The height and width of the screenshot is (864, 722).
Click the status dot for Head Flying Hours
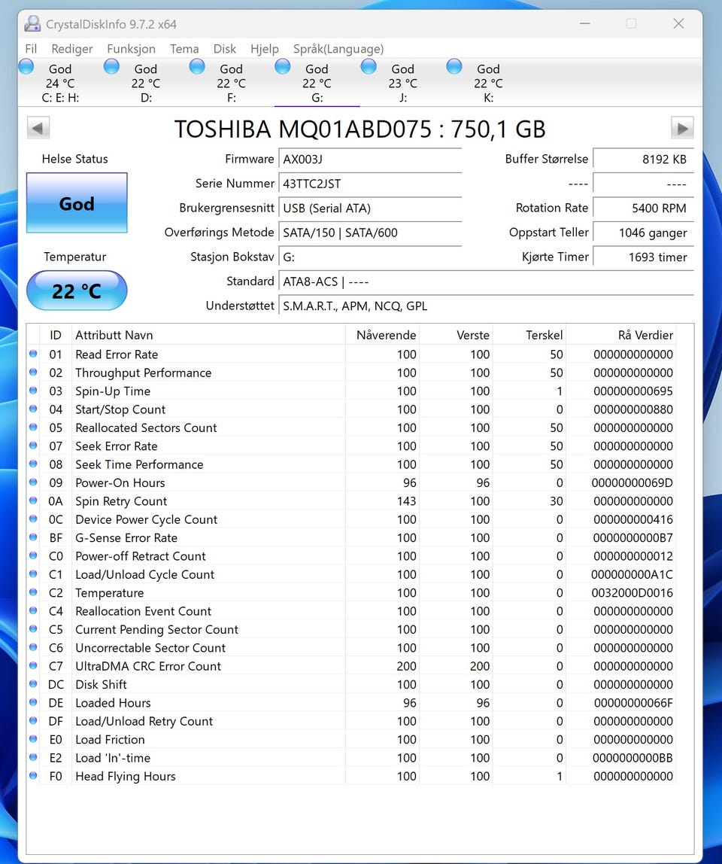click(x=33, y=776)
